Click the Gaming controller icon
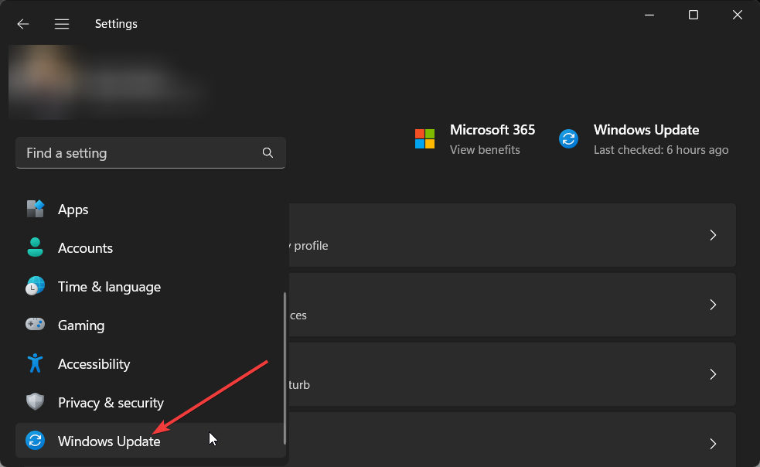 (36, 325)
